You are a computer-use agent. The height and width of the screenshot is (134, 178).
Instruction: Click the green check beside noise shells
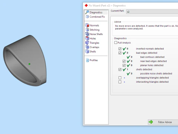[128, 74]
